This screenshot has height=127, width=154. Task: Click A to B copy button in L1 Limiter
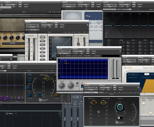click(x=125, y=93)
